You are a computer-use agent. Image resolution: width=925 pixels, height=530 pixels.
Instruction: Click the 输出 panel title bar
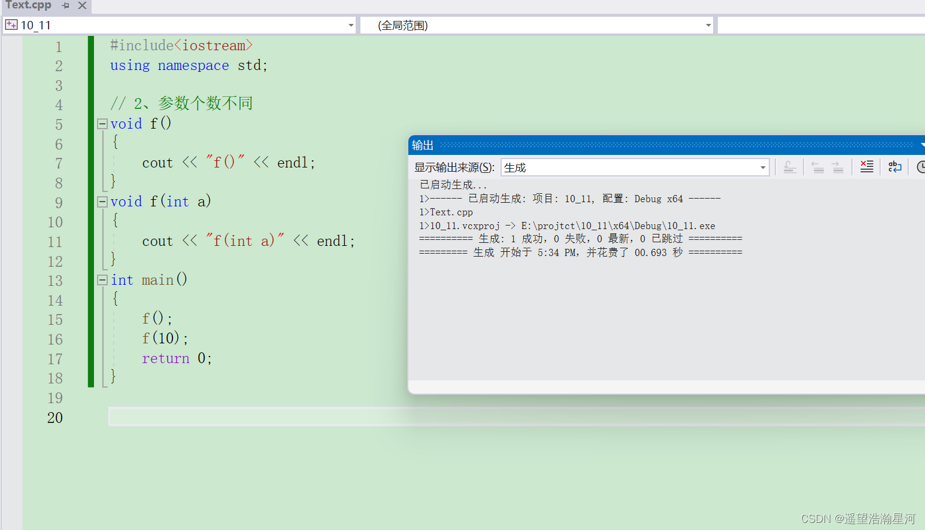[666, 145]
